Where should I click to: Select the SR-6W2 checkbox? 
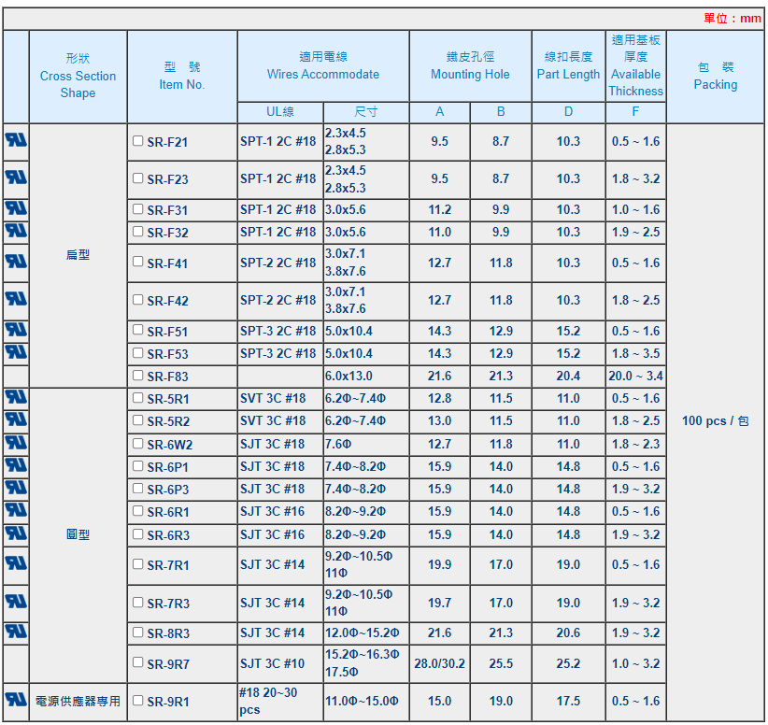click(x=138, y=444)
